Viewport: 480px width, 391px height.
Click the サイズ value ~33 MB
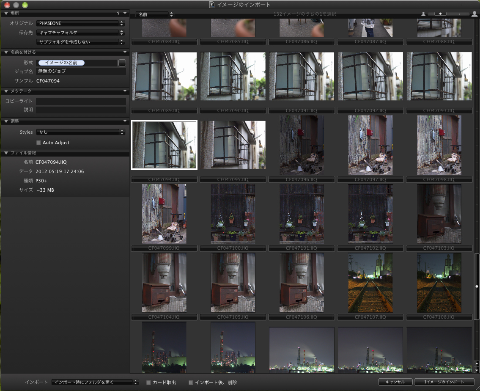(45, 190)
